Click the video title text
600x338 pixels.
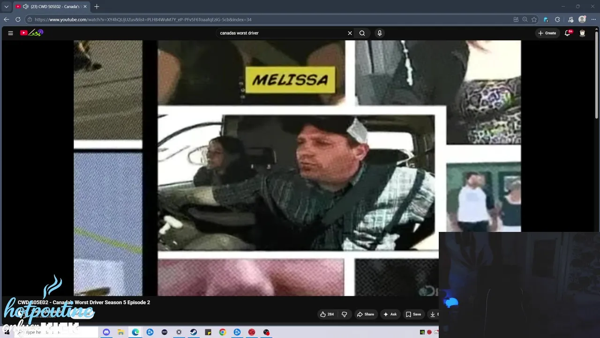pyautogui.click(x=84, y=302)
